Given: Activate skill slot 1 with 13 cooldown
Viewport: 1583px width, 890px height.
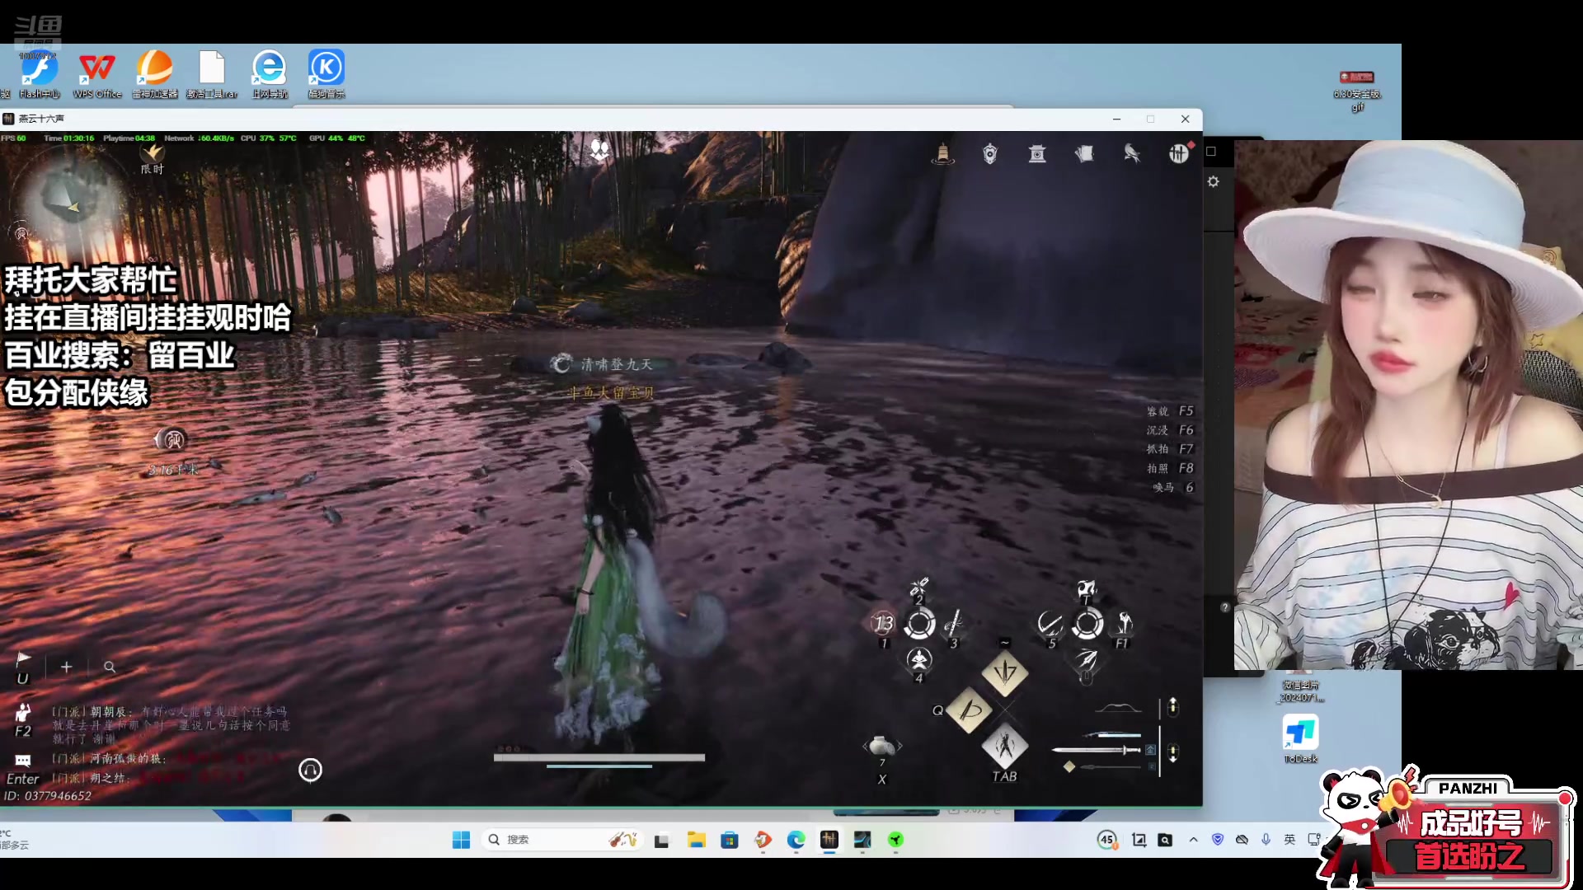Looking at the screenshot, I should coord(883,624).
